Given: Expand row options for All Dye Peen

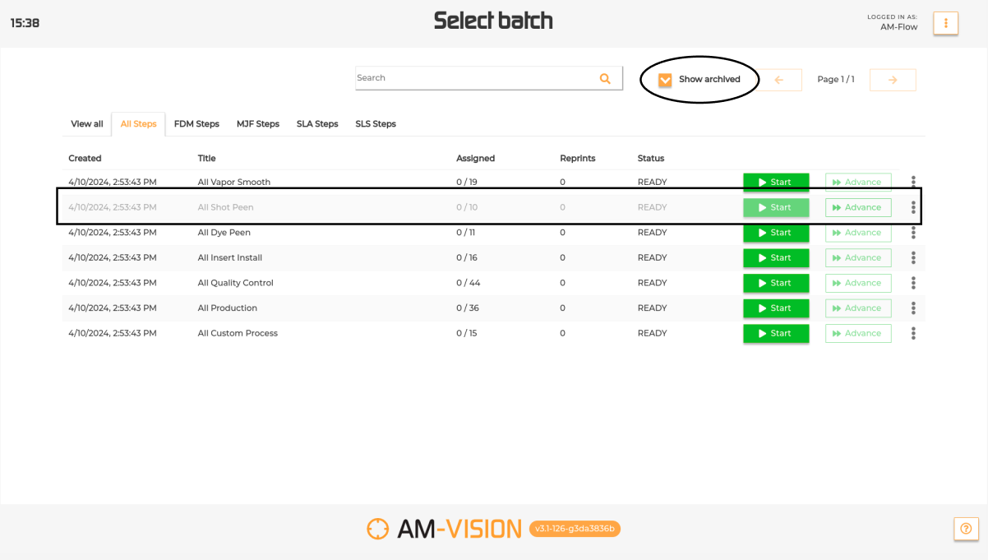Looking at the screenshot, I should (x=913, y=233).
